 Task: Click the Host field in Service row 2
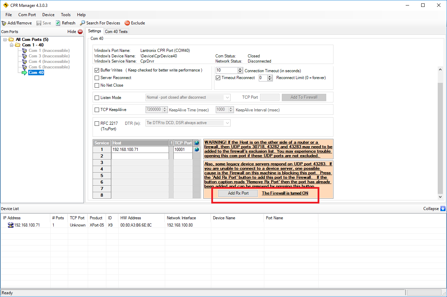coord(140,156)
